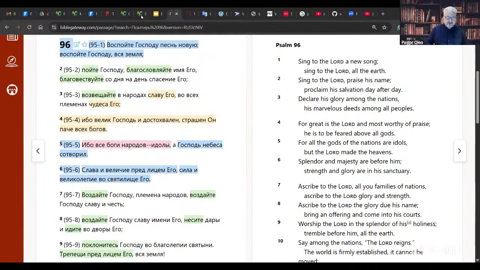
Task: Click orange highlighted 'ибо велик Господь и достохвален'
Action: pos(130,120)
